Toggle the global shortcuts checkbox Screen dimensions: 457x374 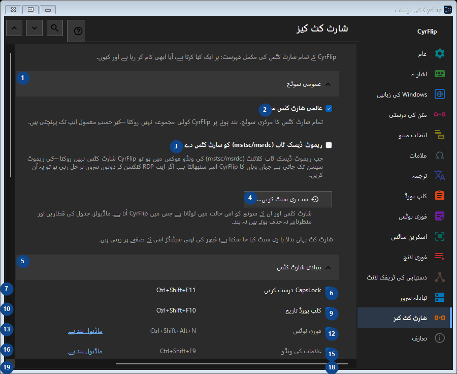tap(329, 109)
